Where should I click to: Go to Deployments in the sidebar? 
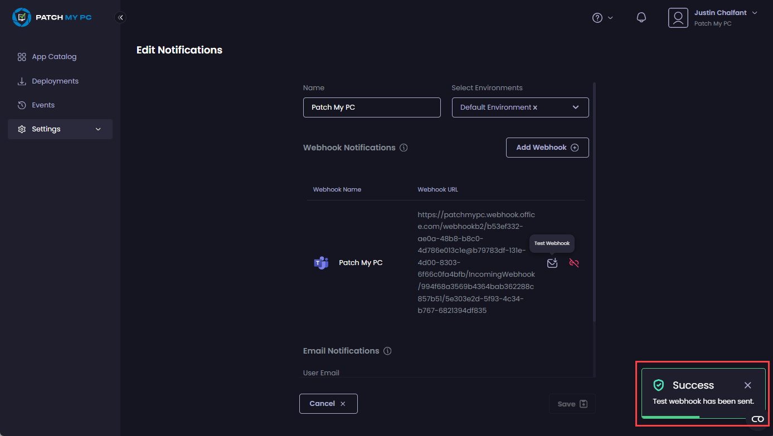tap(55, 81)
